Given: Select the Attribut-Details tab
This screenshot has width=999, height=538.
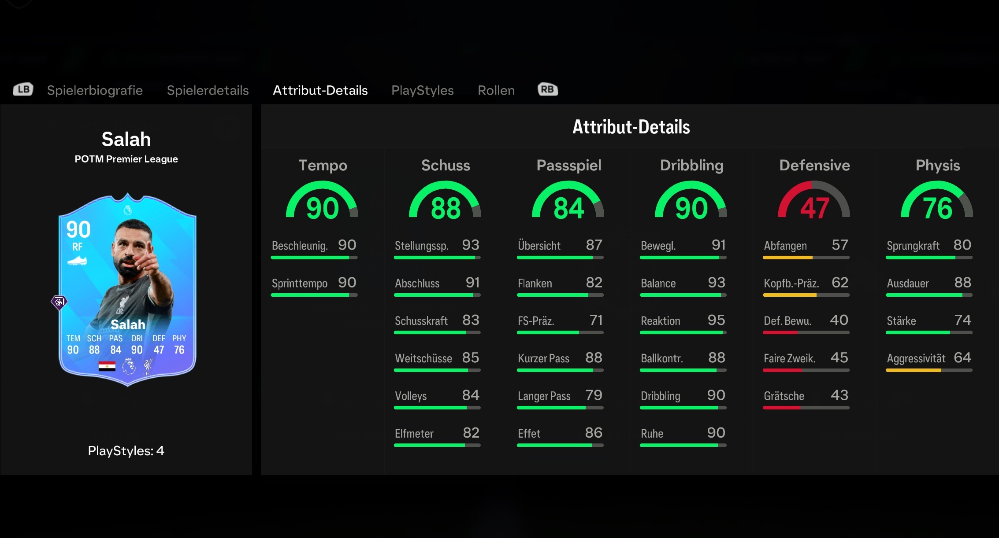Looking at the screenshot, I should pos(320,90).
